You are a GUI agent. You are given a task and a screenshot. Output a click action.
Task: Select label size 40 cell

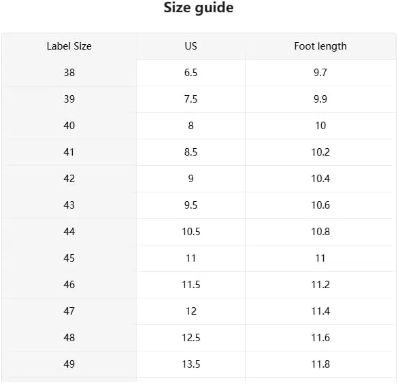point(69,126)
